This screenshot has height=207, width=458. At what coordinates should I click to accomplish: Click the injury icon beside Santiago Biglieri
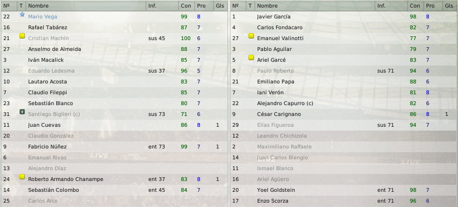(x=22, y=112)
